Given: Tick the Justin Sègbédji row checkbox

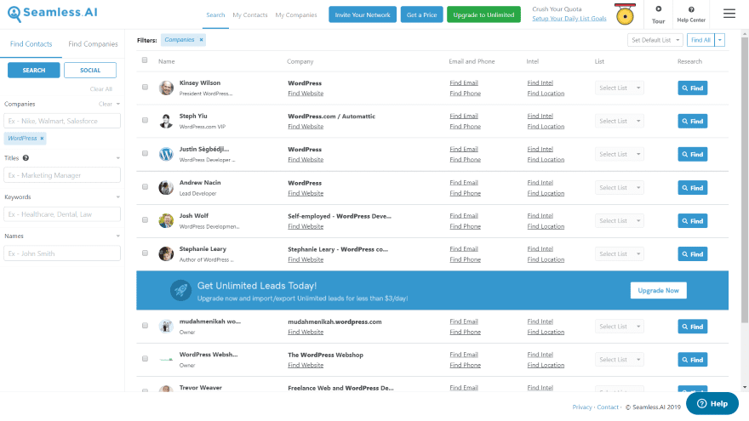Looking at the screenshot, I should coord(145,154).
